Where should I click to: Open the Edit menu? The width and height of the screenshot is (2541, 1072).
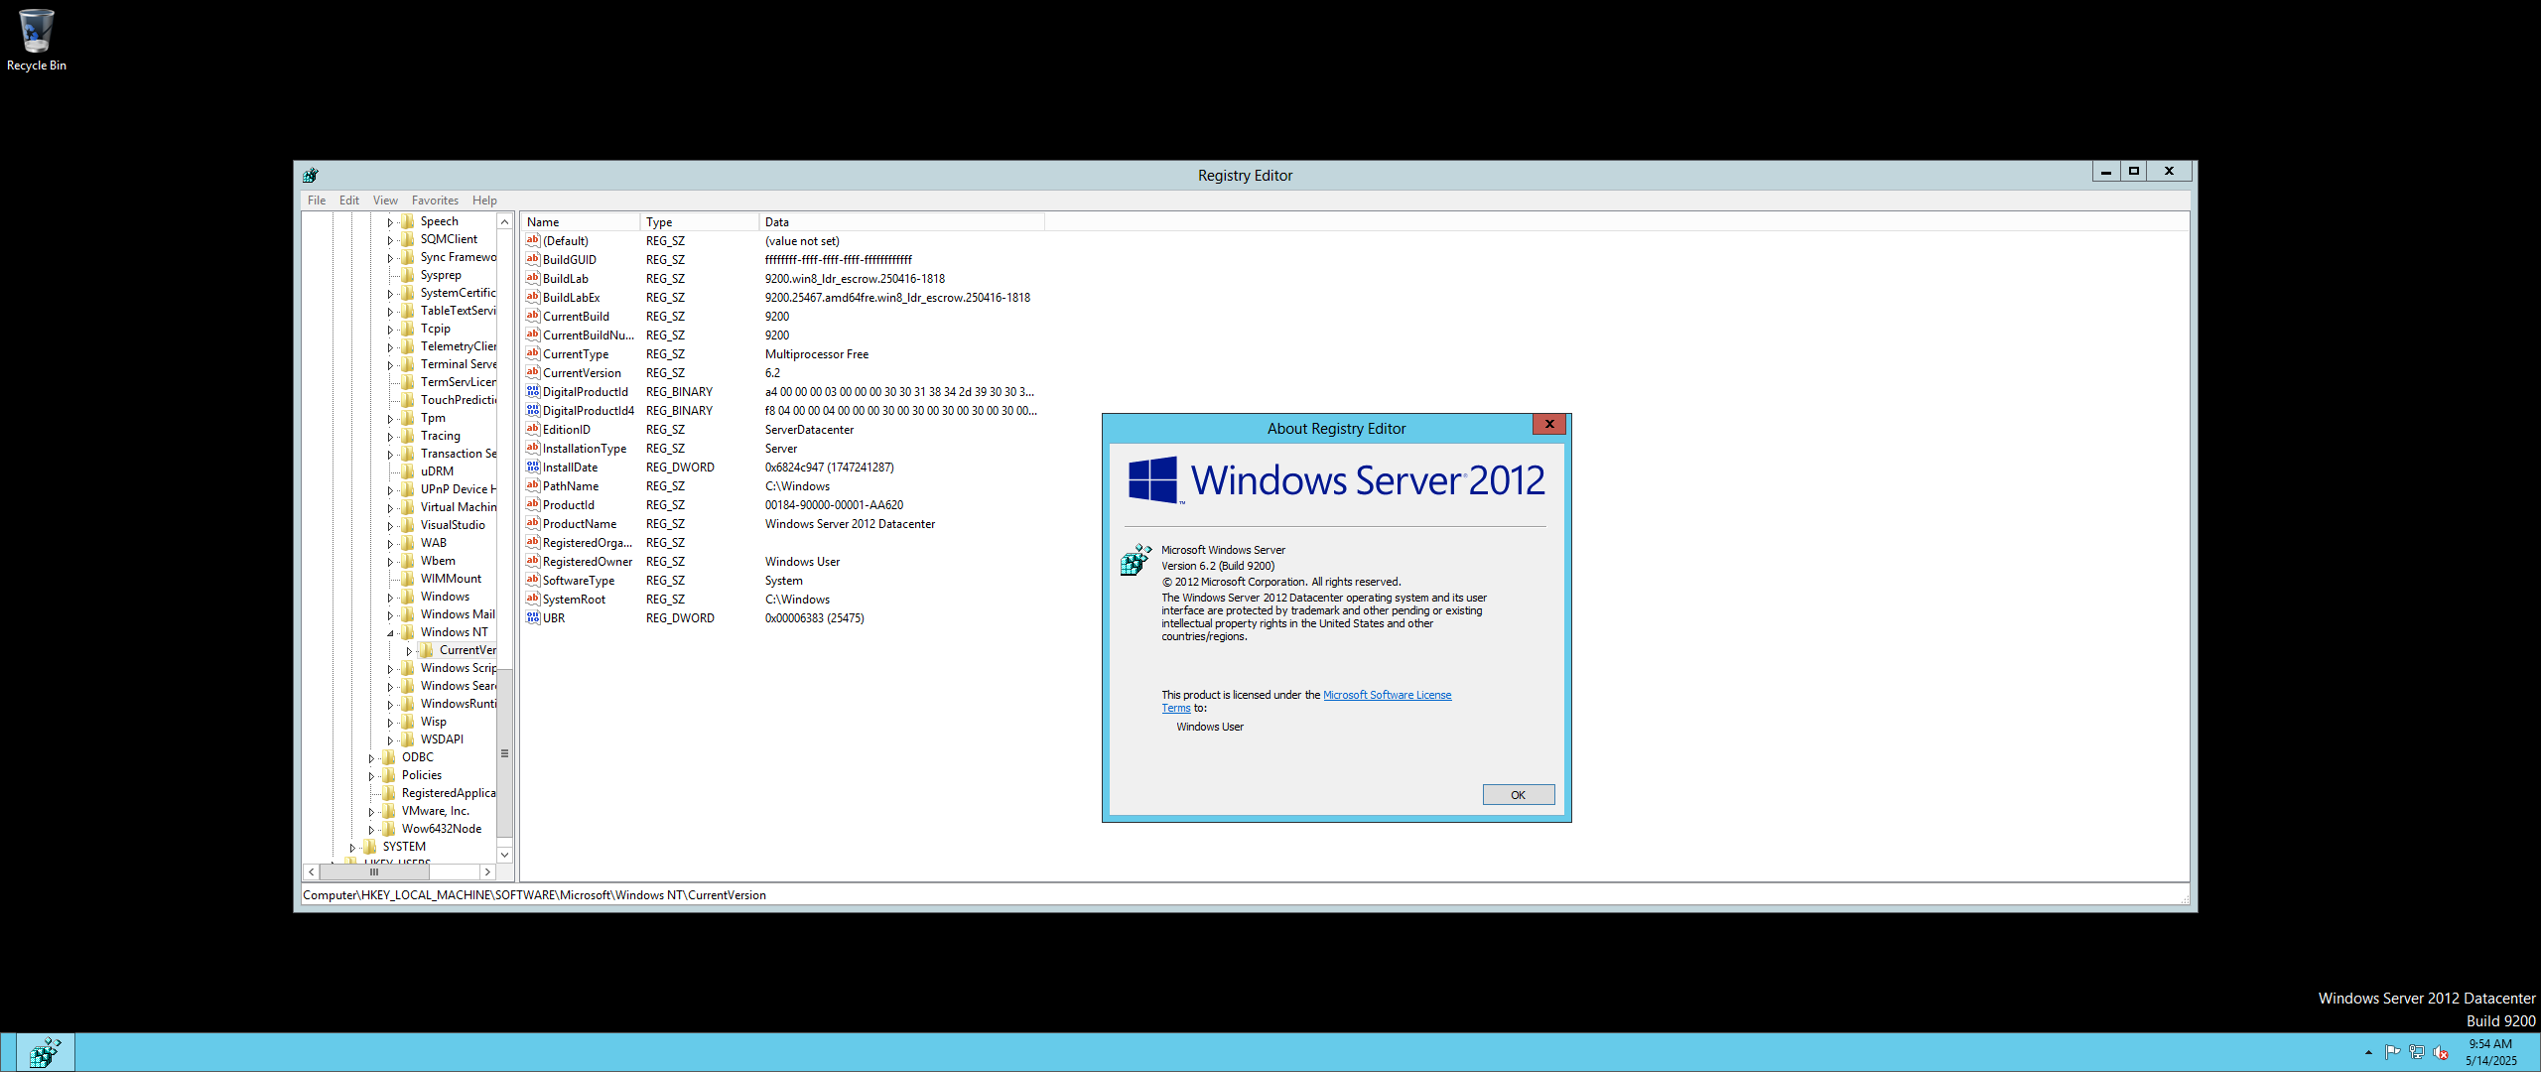349,201
